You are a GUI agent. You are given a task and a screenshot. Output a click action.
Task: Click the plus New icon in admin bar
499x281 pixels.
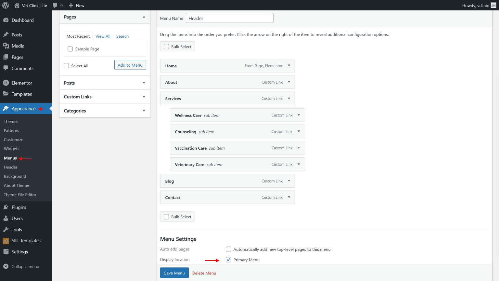[x=71, y=6]
